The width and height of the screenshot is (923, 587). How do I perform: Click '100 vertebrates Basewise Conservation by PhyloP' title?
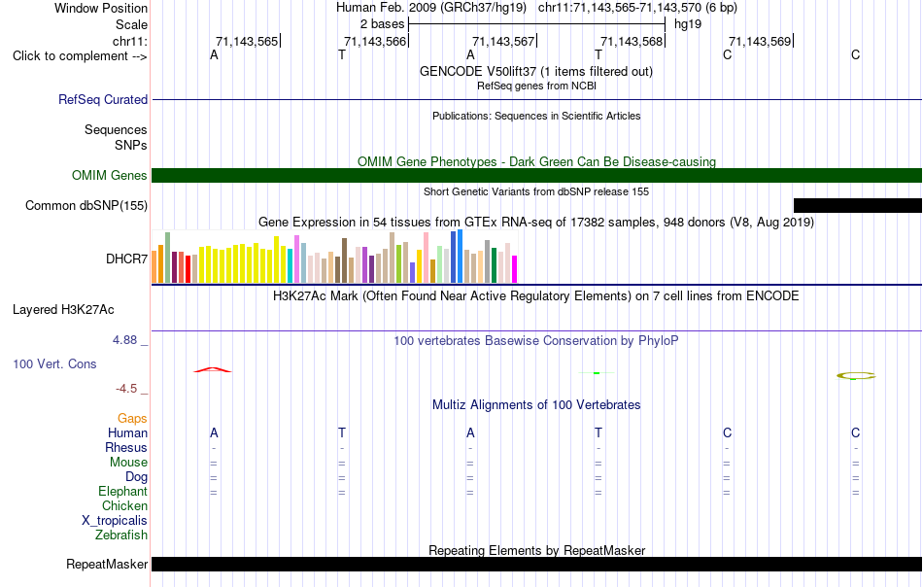(536, 340)
